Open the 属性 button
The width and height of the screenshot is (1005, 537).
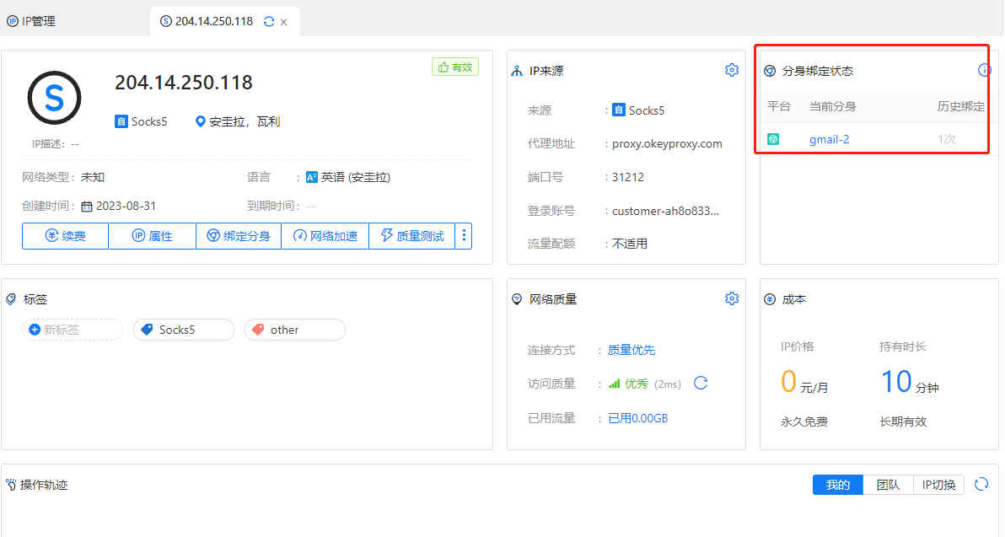153,236
